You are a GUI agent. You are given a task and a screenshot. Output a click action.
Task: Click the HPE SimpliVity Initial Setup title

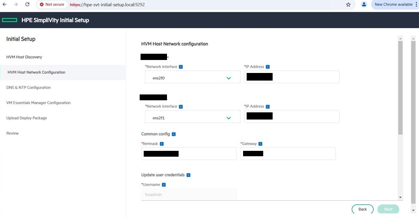(x=56, y=20)
